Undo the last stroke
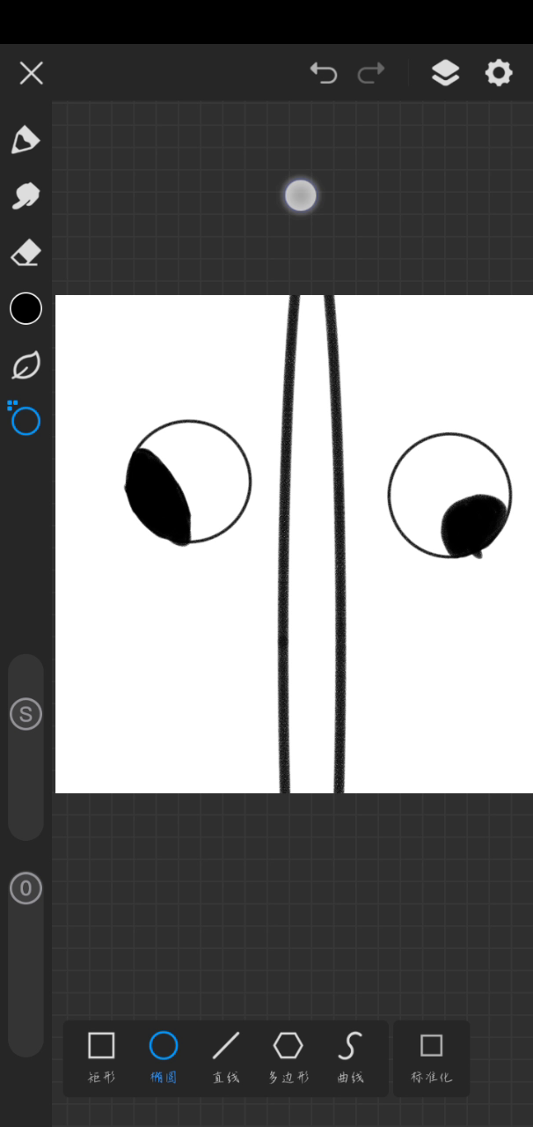 tap(324, 73)
